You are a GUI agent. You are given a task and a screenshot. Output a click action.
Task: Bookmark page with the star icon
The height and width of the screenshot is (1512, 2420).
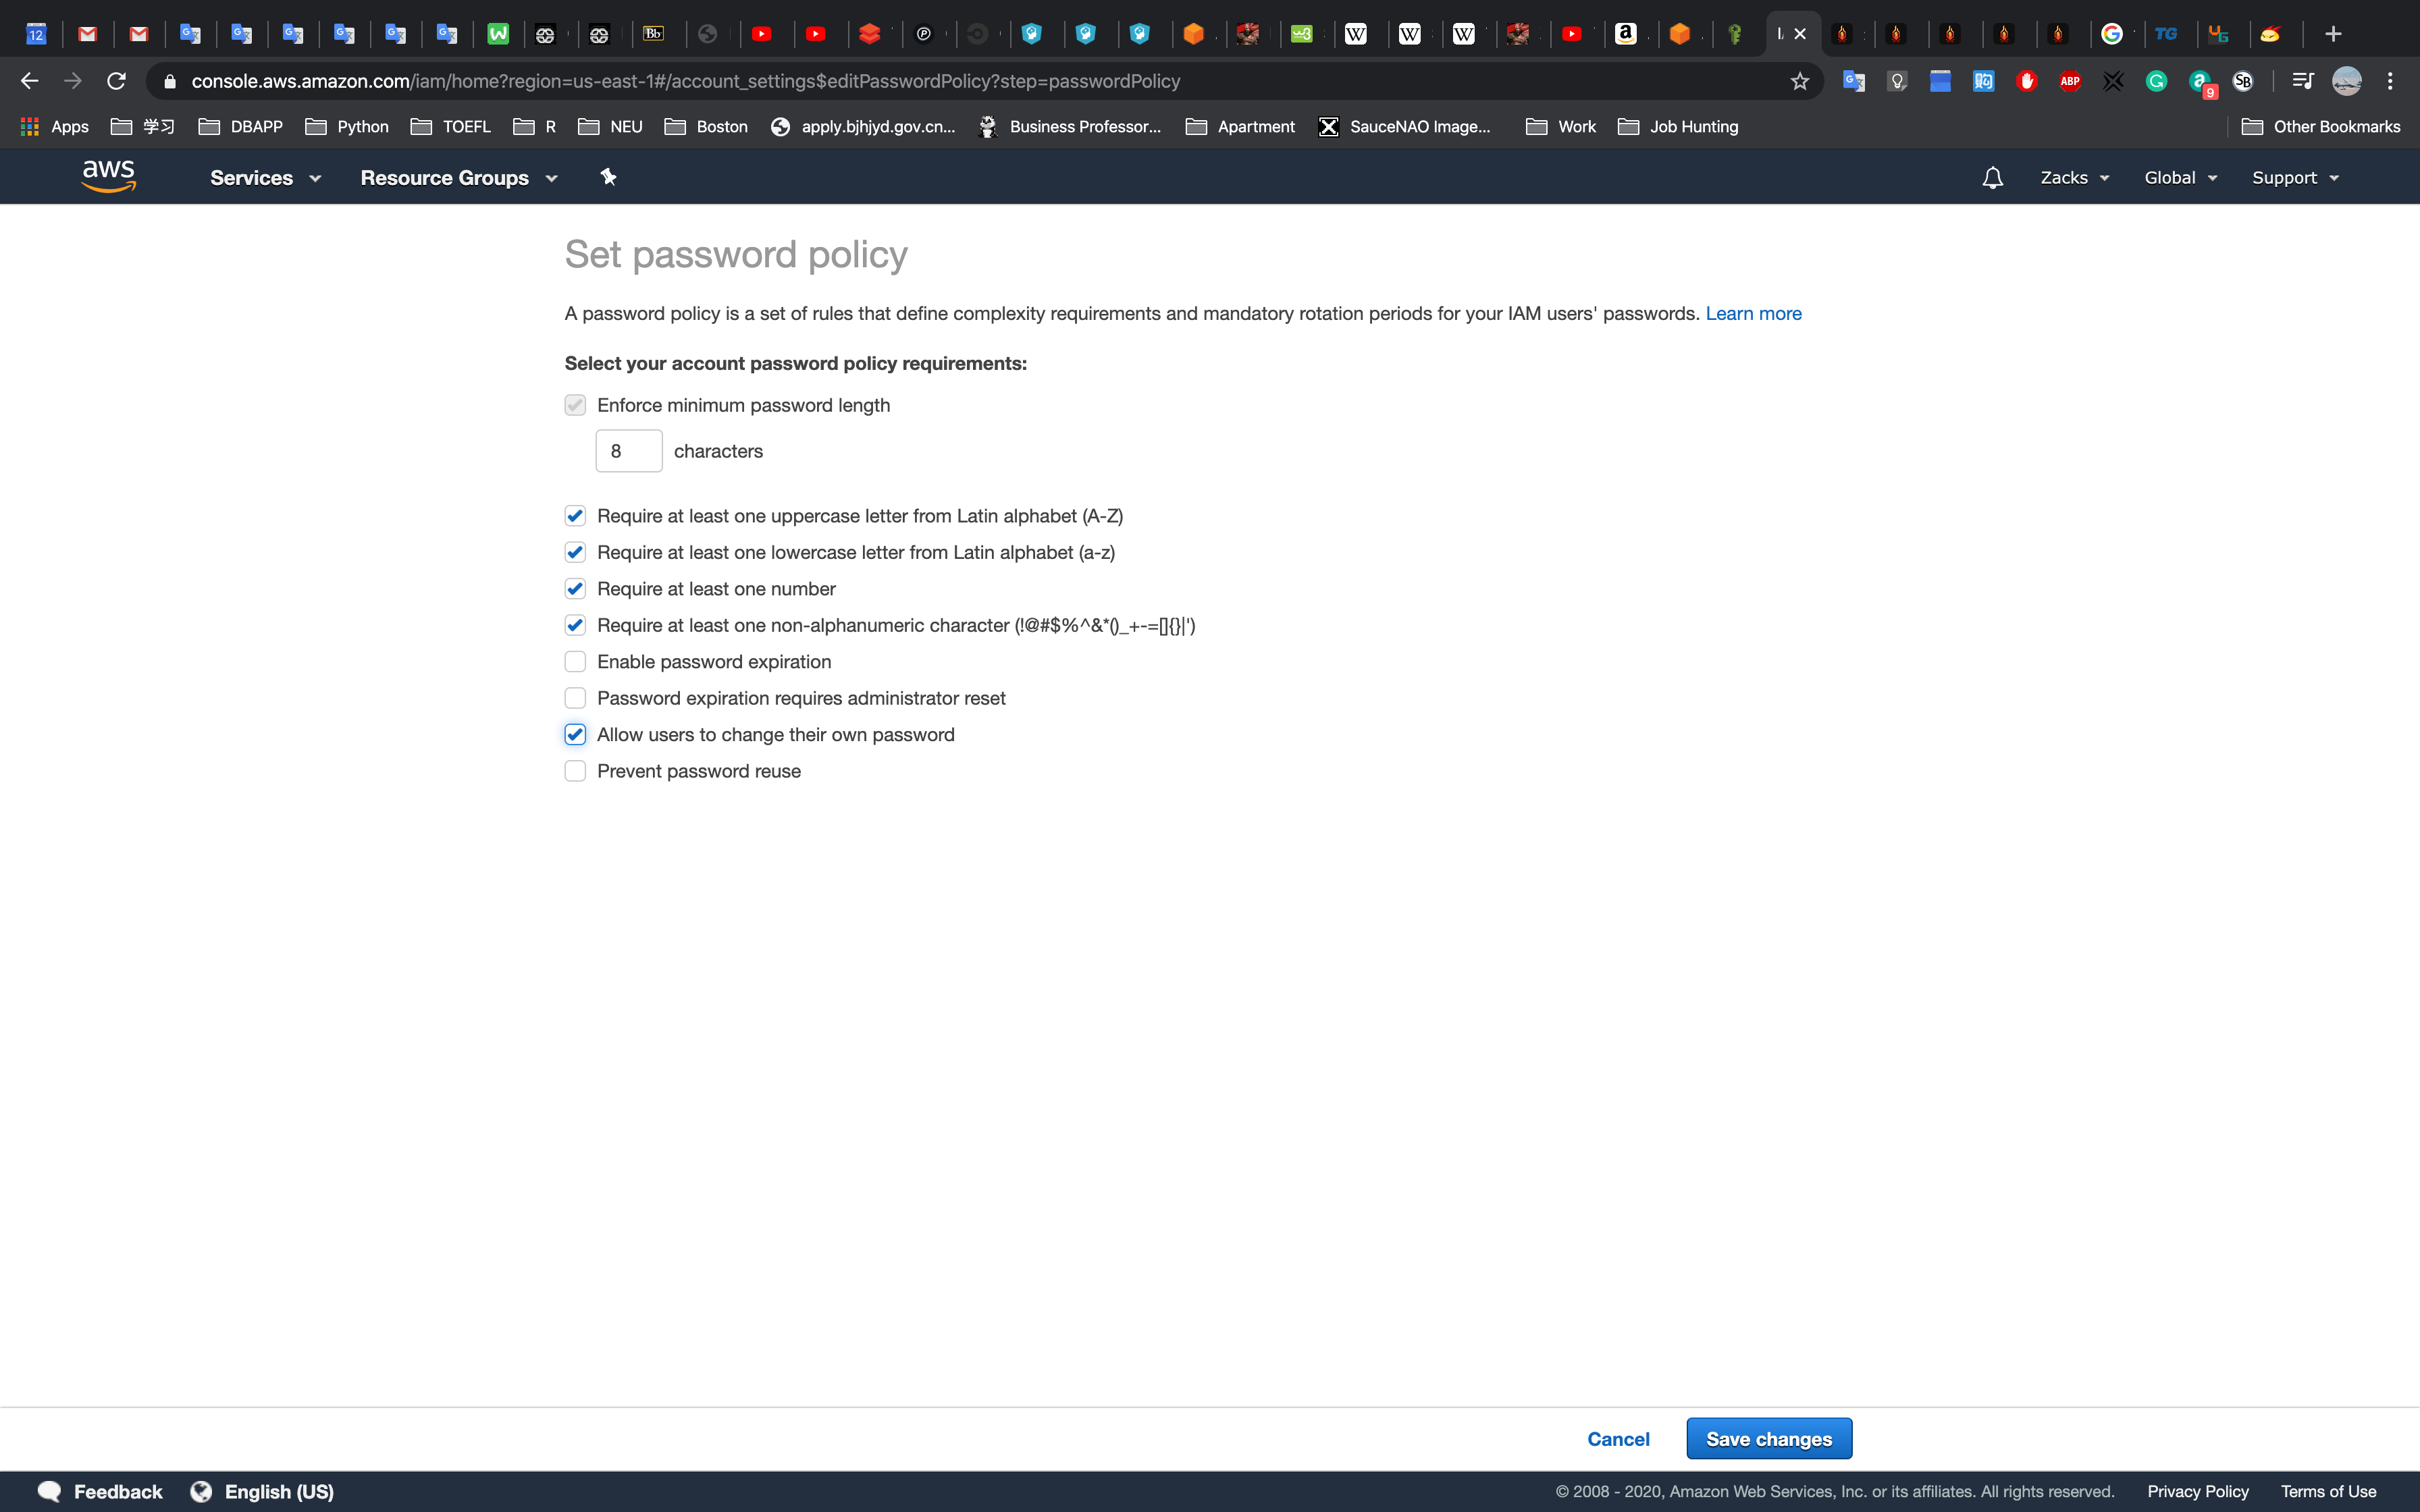tap(1800, 81)
